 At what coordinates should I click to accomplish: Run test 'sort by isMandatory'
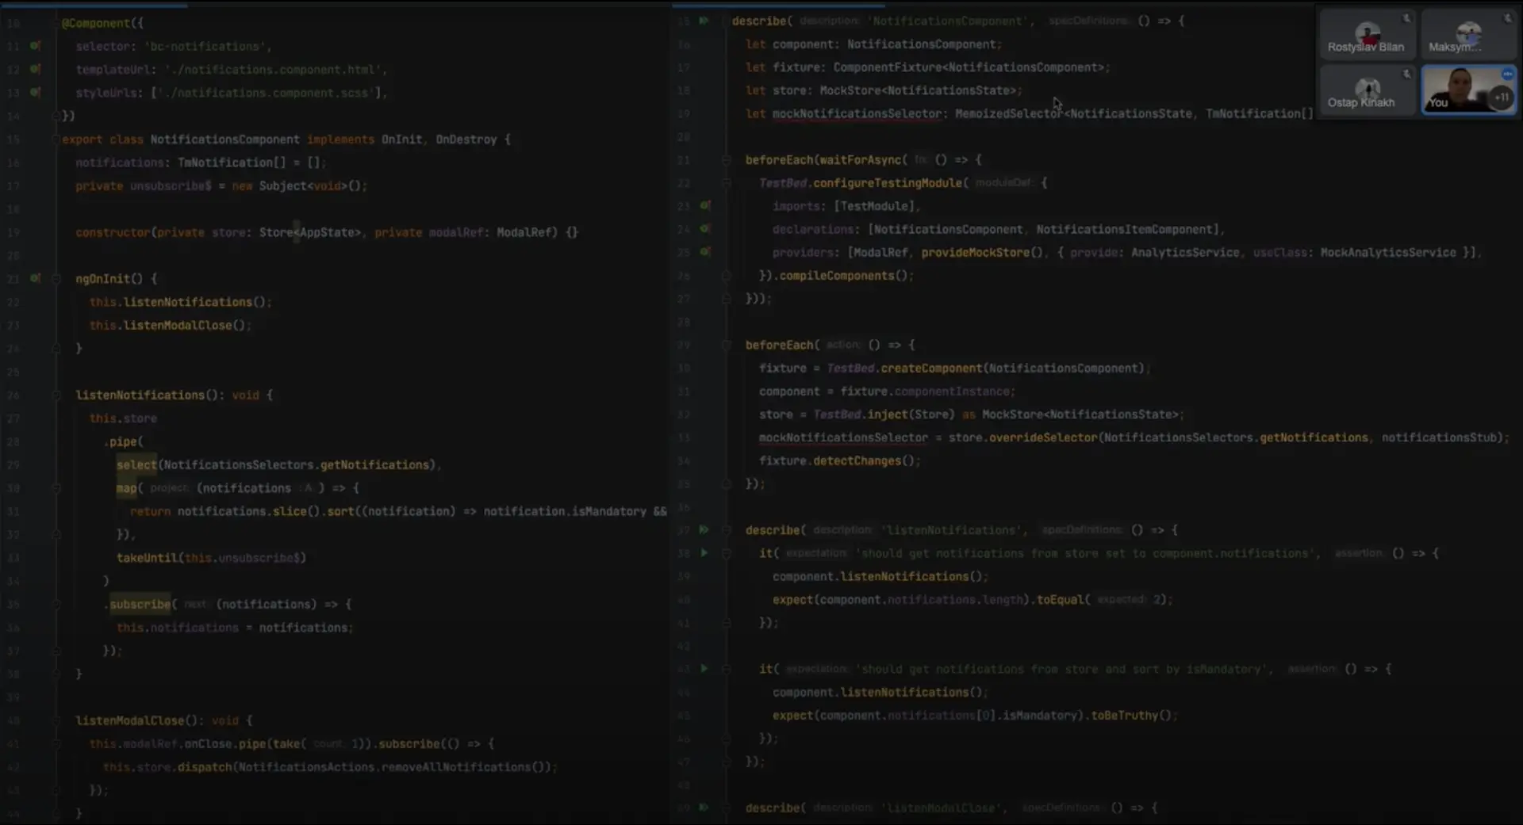pos(704,669)
